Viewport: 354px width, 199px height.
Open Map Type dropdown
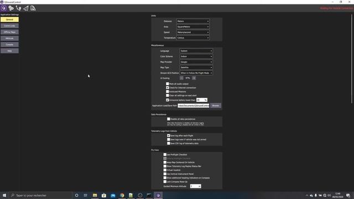[x=196, y=67]
